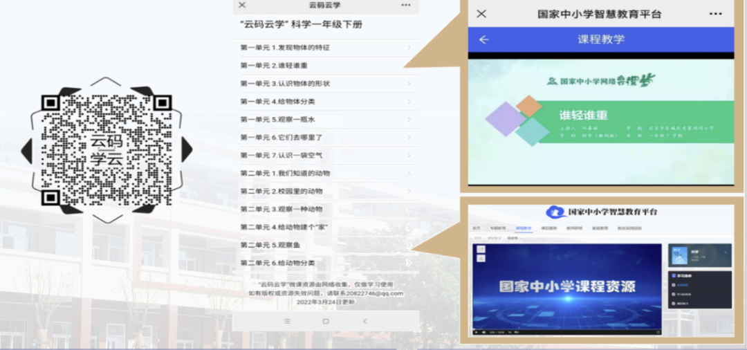Select lesson 第二单元 5.观察鱼
Screen dimensions: 747x350
click(x=325, y=245)
